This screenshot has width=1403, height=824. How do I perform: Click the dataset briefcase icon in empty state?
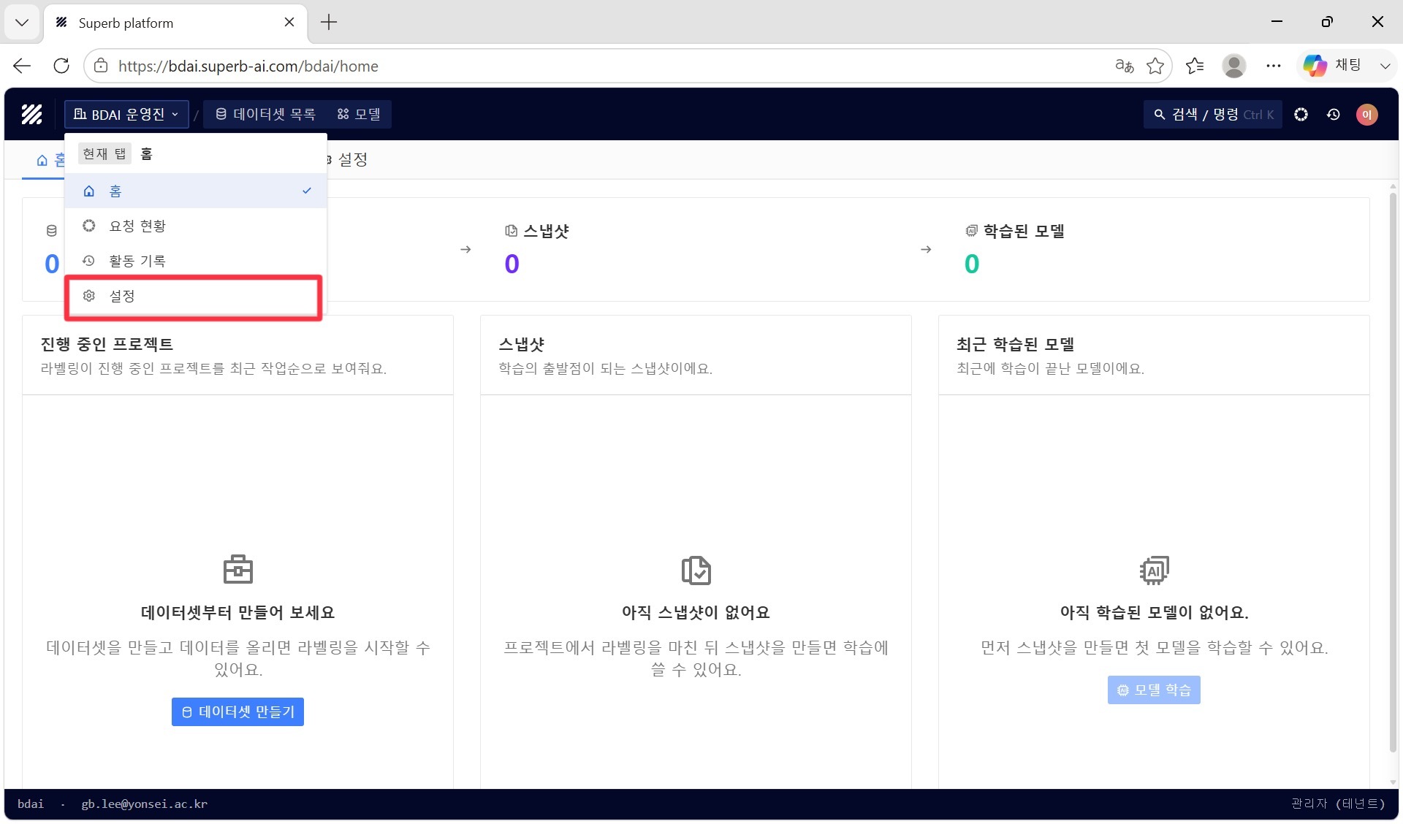(x=237, y=569)
